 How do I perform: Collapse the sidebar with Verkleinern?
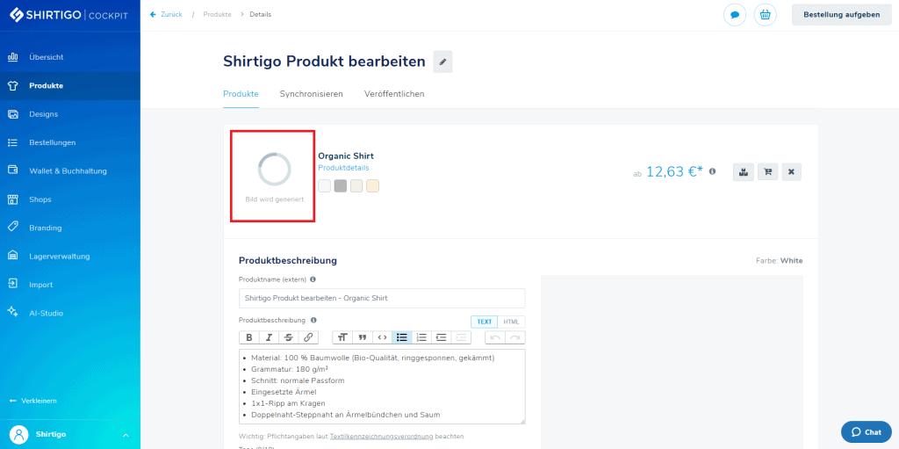click(33, 401)
